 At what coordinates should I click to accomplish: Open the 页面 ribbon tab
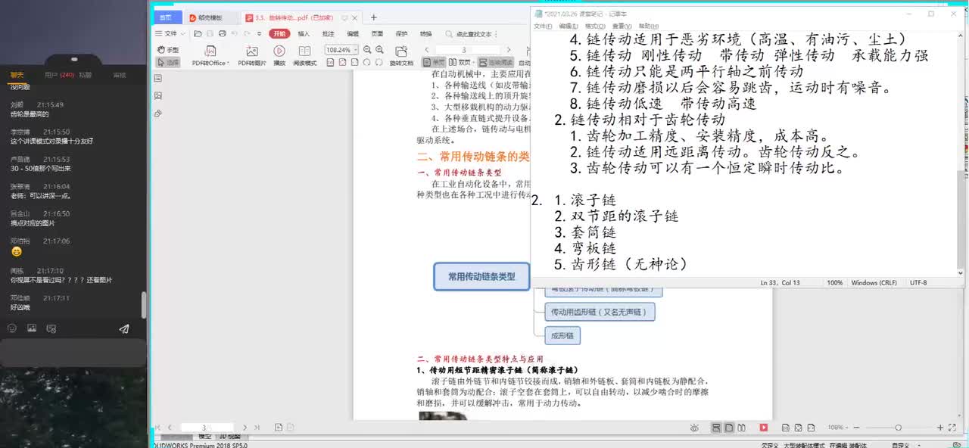(x=377, y=34)
